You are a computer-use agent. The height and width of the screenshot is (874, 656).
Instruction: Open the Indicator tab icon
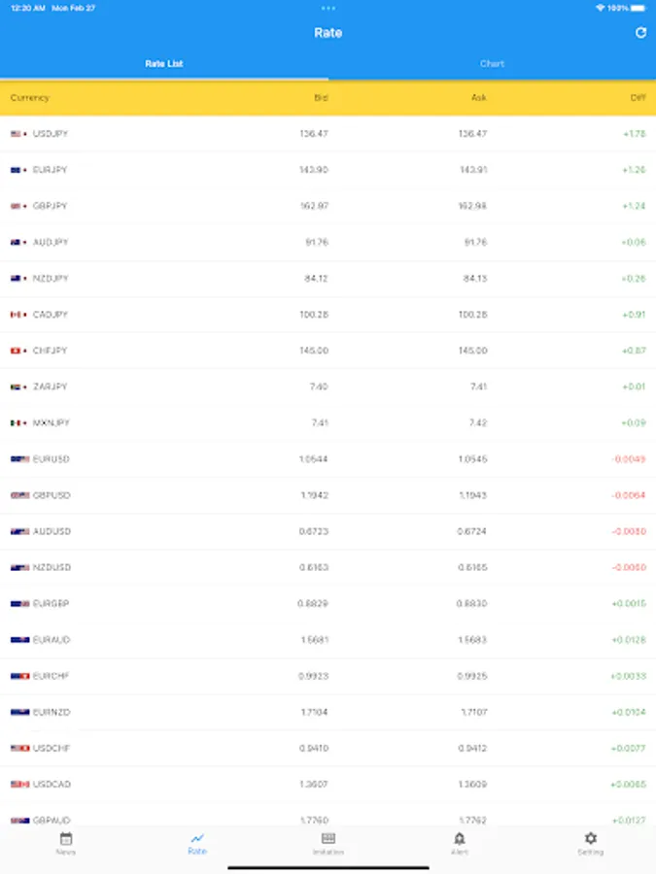point(328,839)
